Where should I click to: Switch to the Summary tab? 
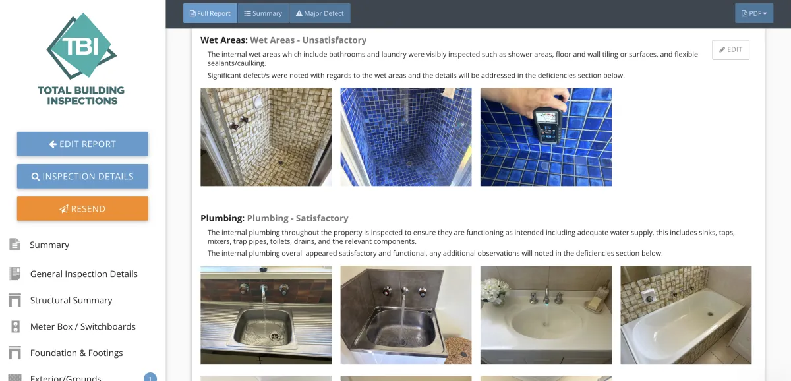pos(263,13)
